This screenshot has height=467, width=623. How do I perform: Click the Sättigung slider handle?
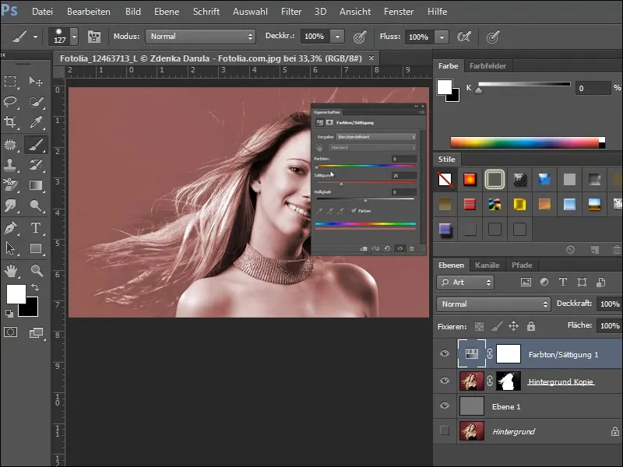tap(341, 184)
